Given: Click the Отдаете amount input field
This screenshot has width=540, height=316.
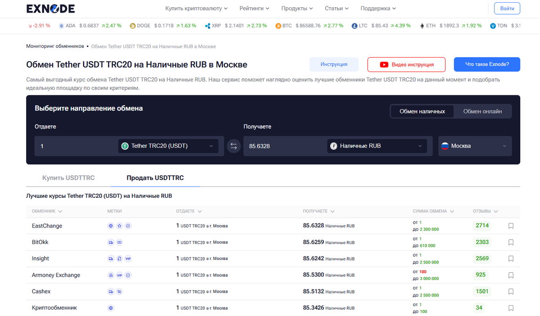Looking at the screenshot, I should coord(76,146).
